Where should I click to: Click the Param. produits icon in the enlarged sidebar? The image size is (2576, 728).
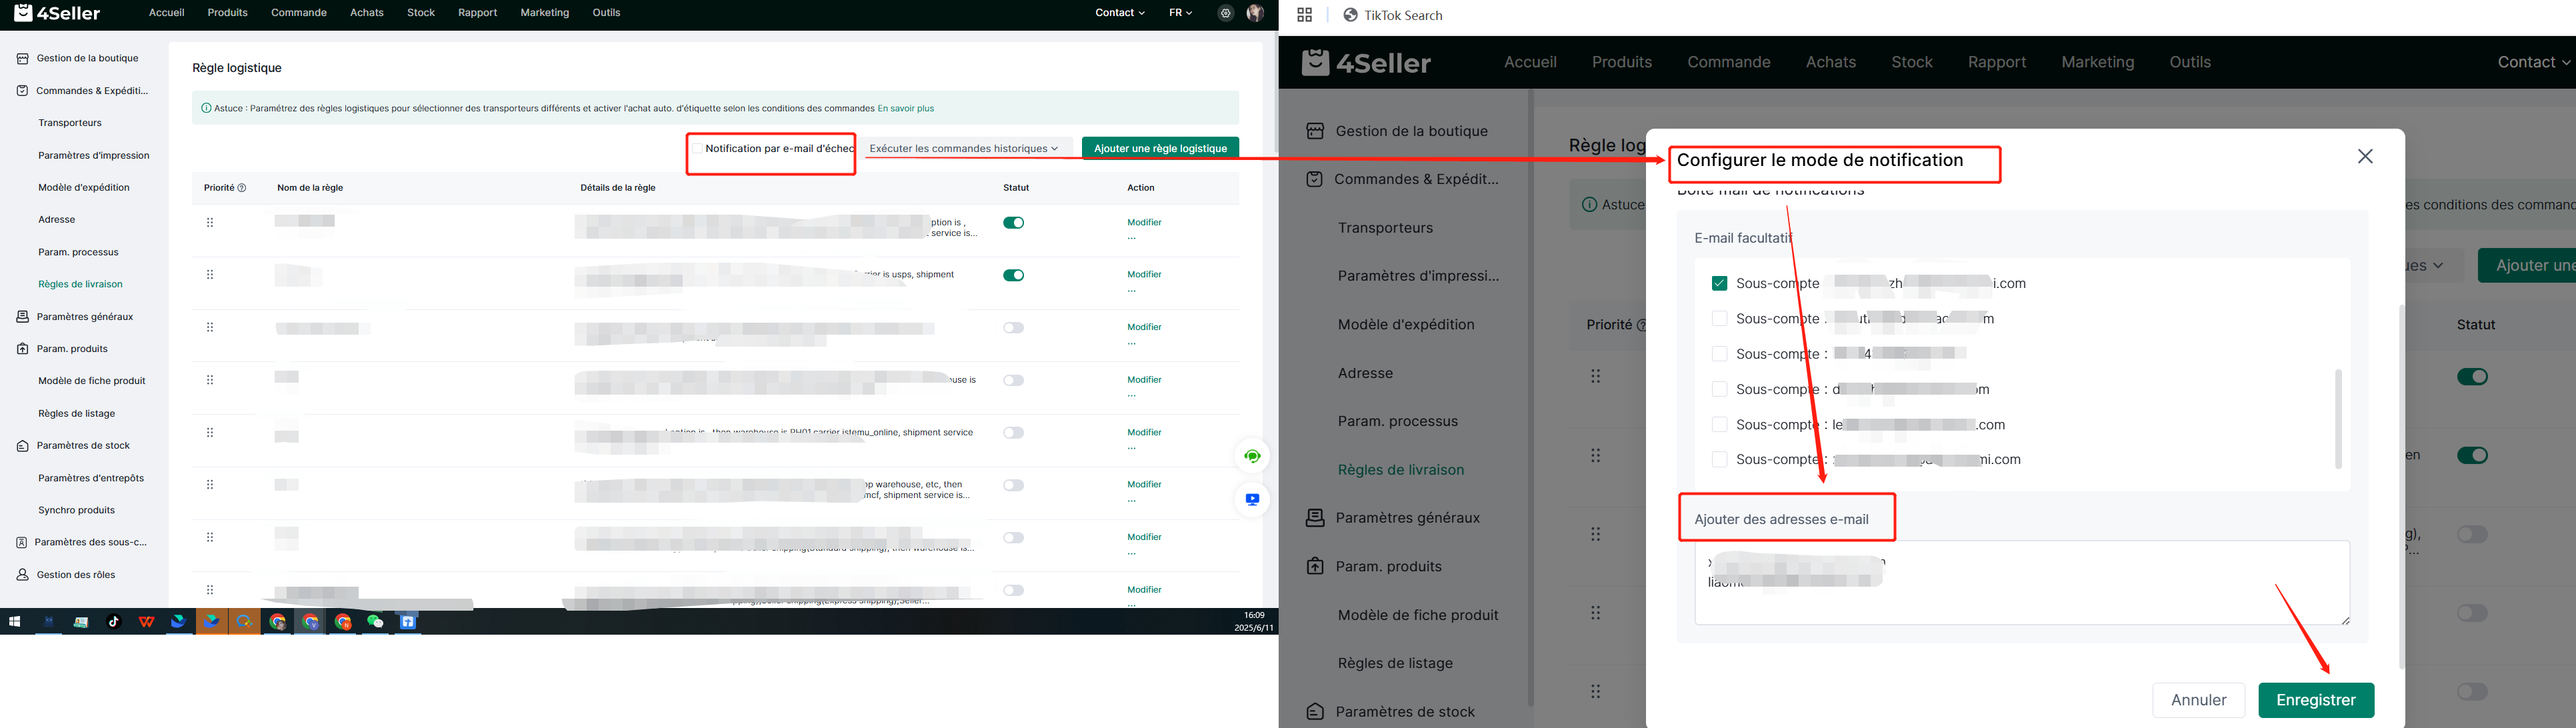point(1315,567)
